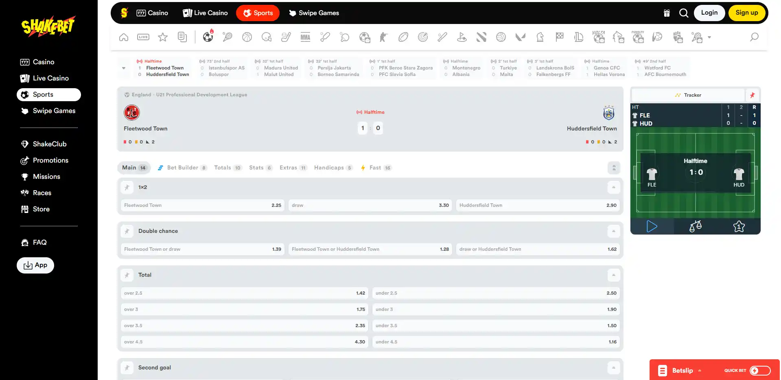This screenshot has height=380, width=781.
Task: Switch to the Fast markets tab
Action: click(376, 168)
